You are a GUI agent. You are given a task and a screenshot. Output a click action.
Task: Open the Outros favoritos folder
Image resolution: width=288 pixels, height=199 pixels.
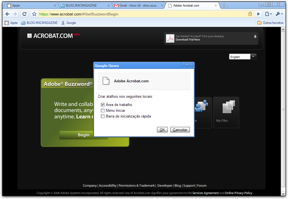tap(270, 23)
